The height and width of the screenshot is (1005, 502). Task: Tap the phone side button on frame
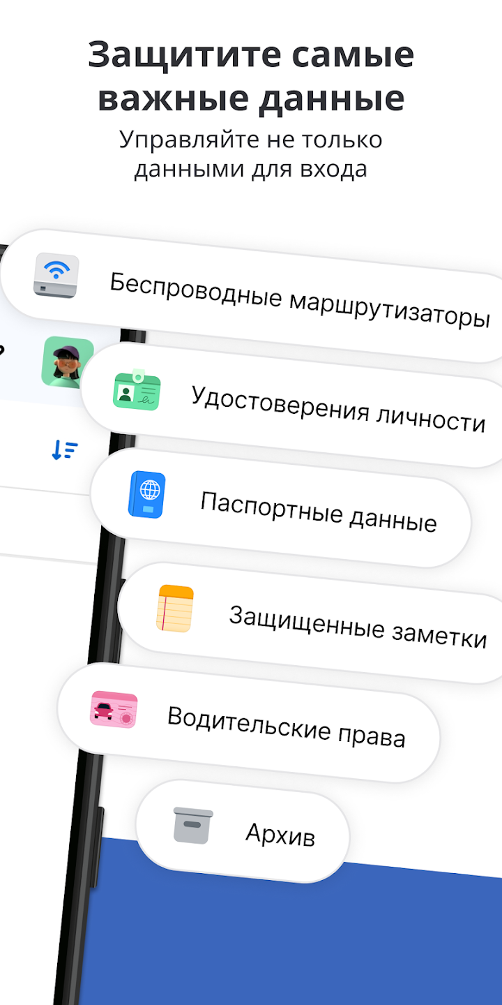[96, 846]
